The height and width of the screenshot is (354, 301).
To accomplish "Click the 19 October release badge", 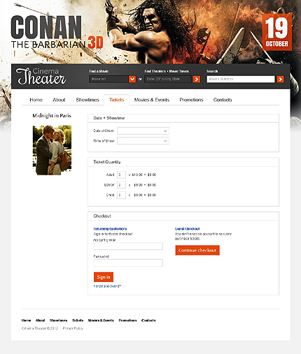I will pos(276,32).
